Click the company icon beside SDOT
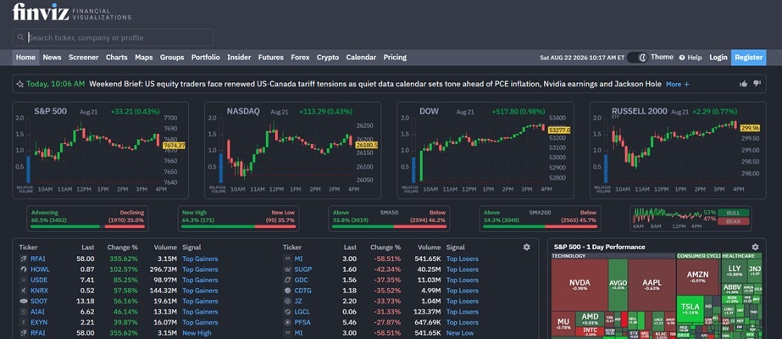This screenshot has width=782, height=339. click(23, 301)
